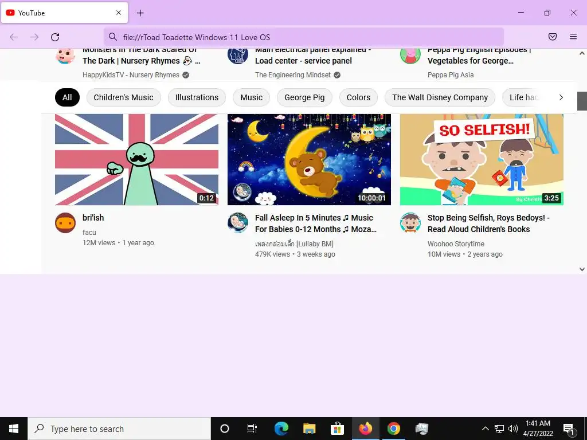Open the volume speaker tray icon
587x440 pixels.
pyautogui.click(x=513, y=429)
